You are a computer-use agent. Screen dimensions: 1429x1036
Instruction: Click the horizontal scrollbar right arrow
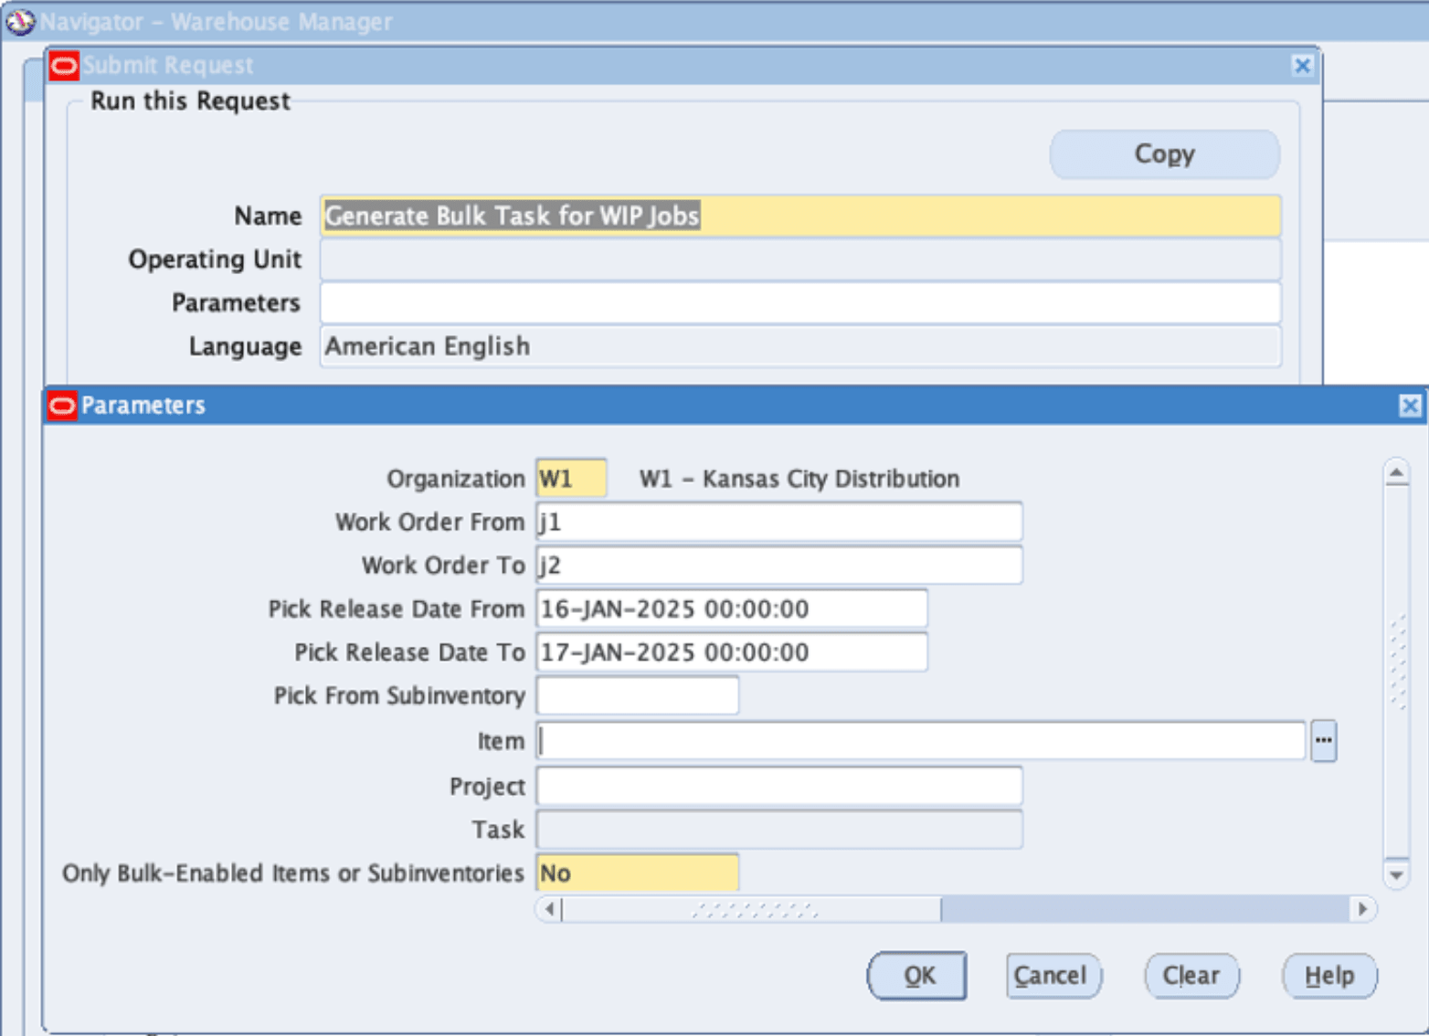click(1360, 909)
